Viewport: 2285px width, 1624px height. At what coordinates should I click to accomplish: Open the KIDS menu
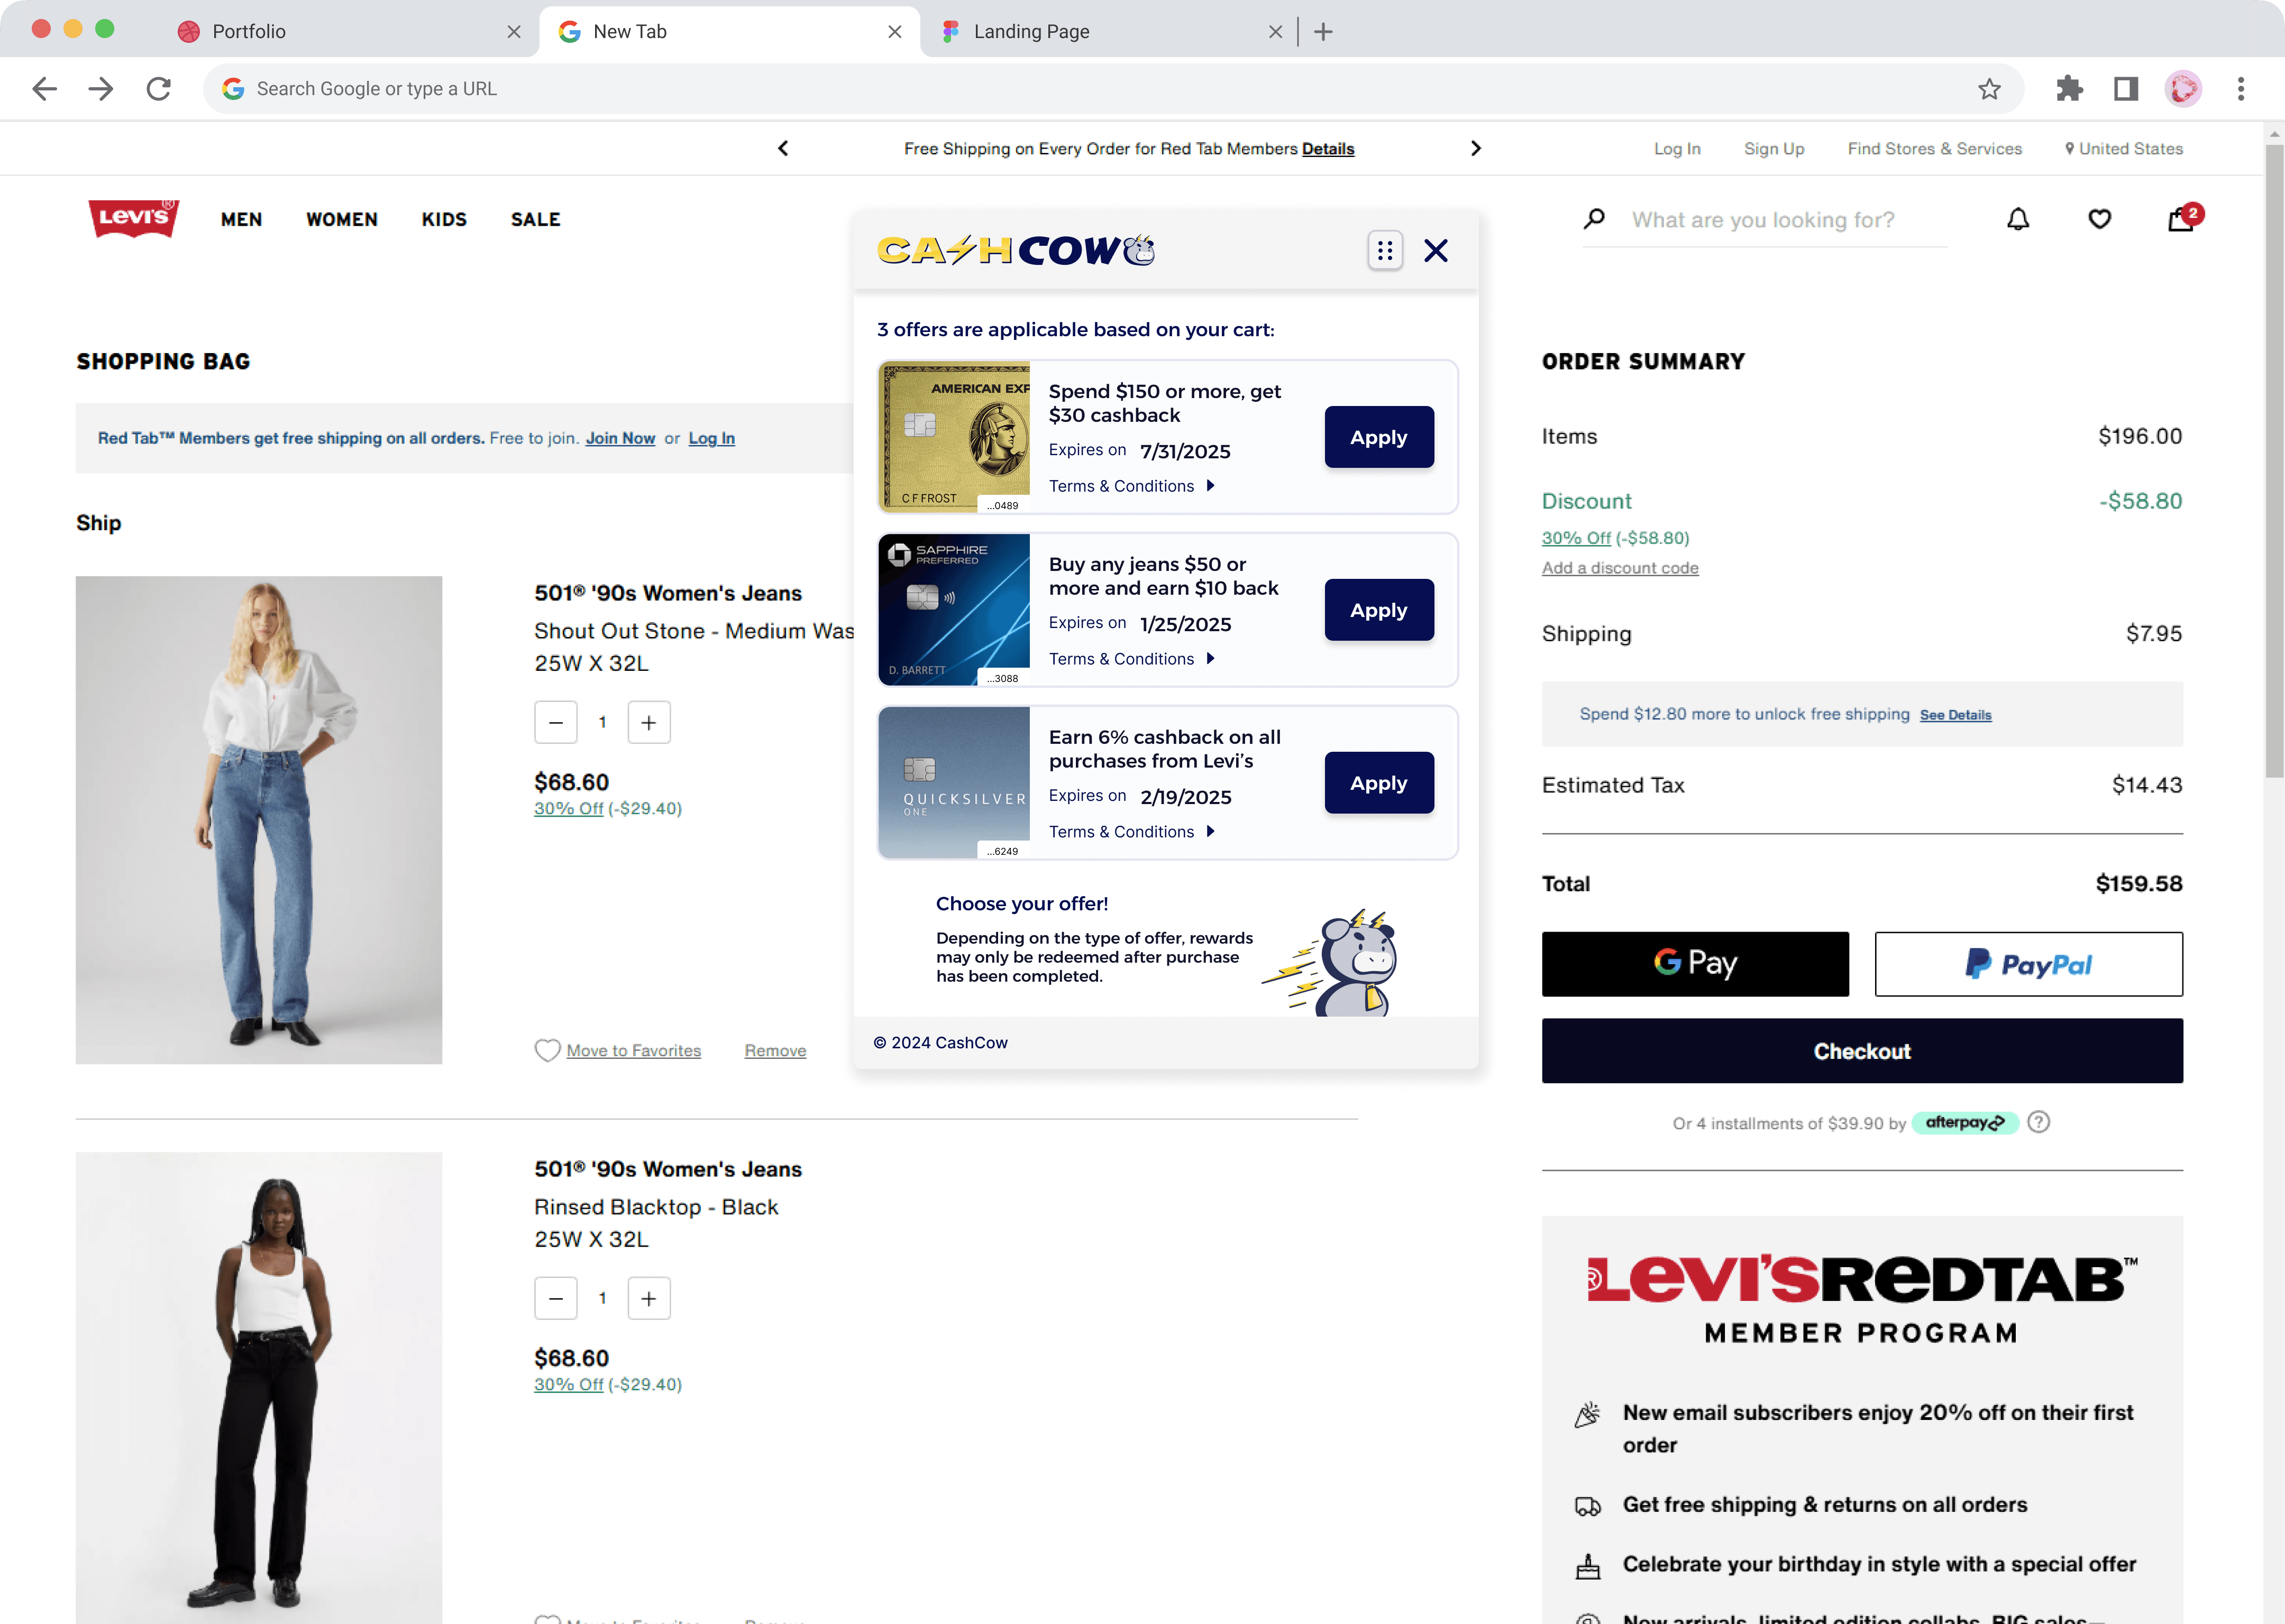pyautogui.click(x=444, y=219)
